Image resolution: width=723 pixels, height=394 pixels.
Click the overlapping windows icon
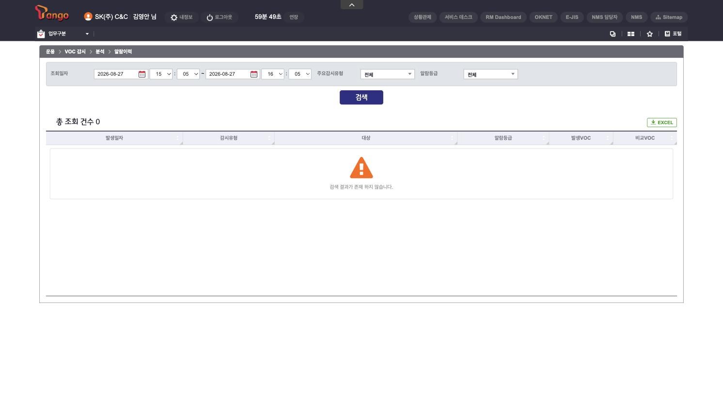tap(613, 34)
